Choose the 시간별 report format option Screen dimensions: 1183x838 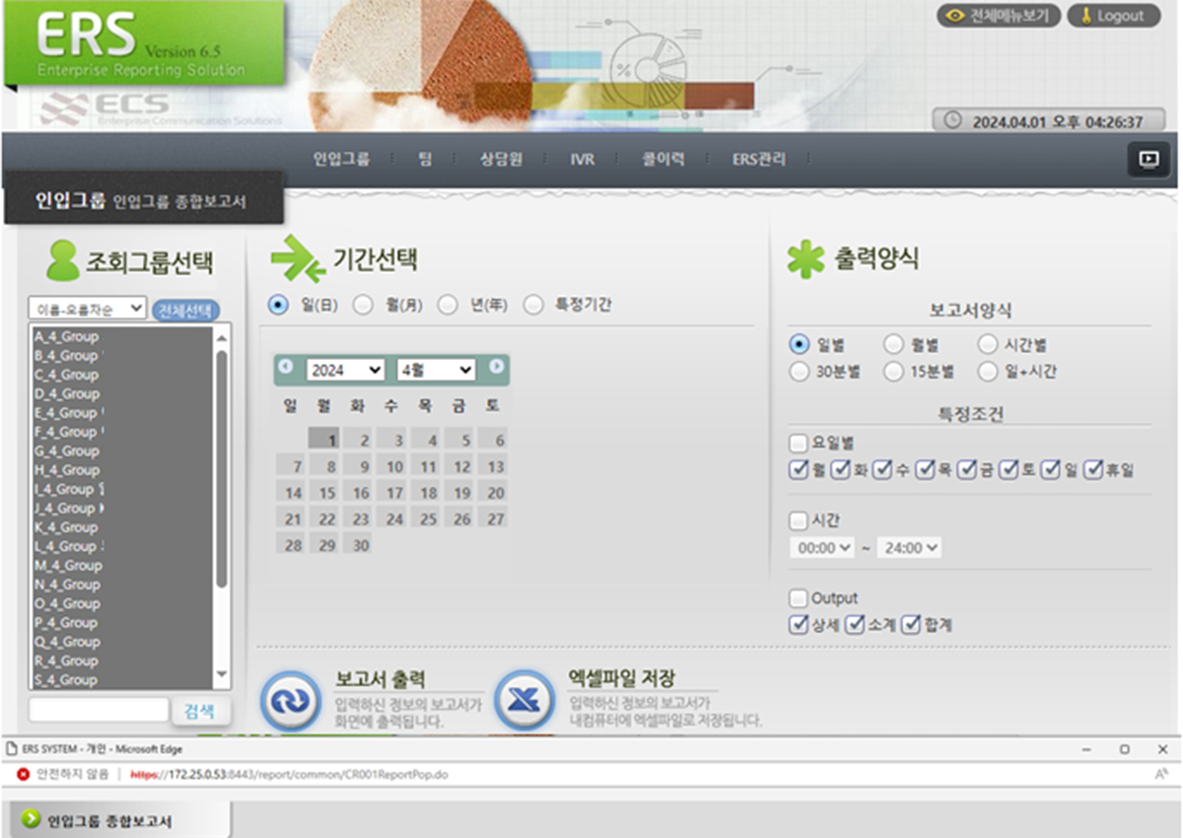click(988, 344)
